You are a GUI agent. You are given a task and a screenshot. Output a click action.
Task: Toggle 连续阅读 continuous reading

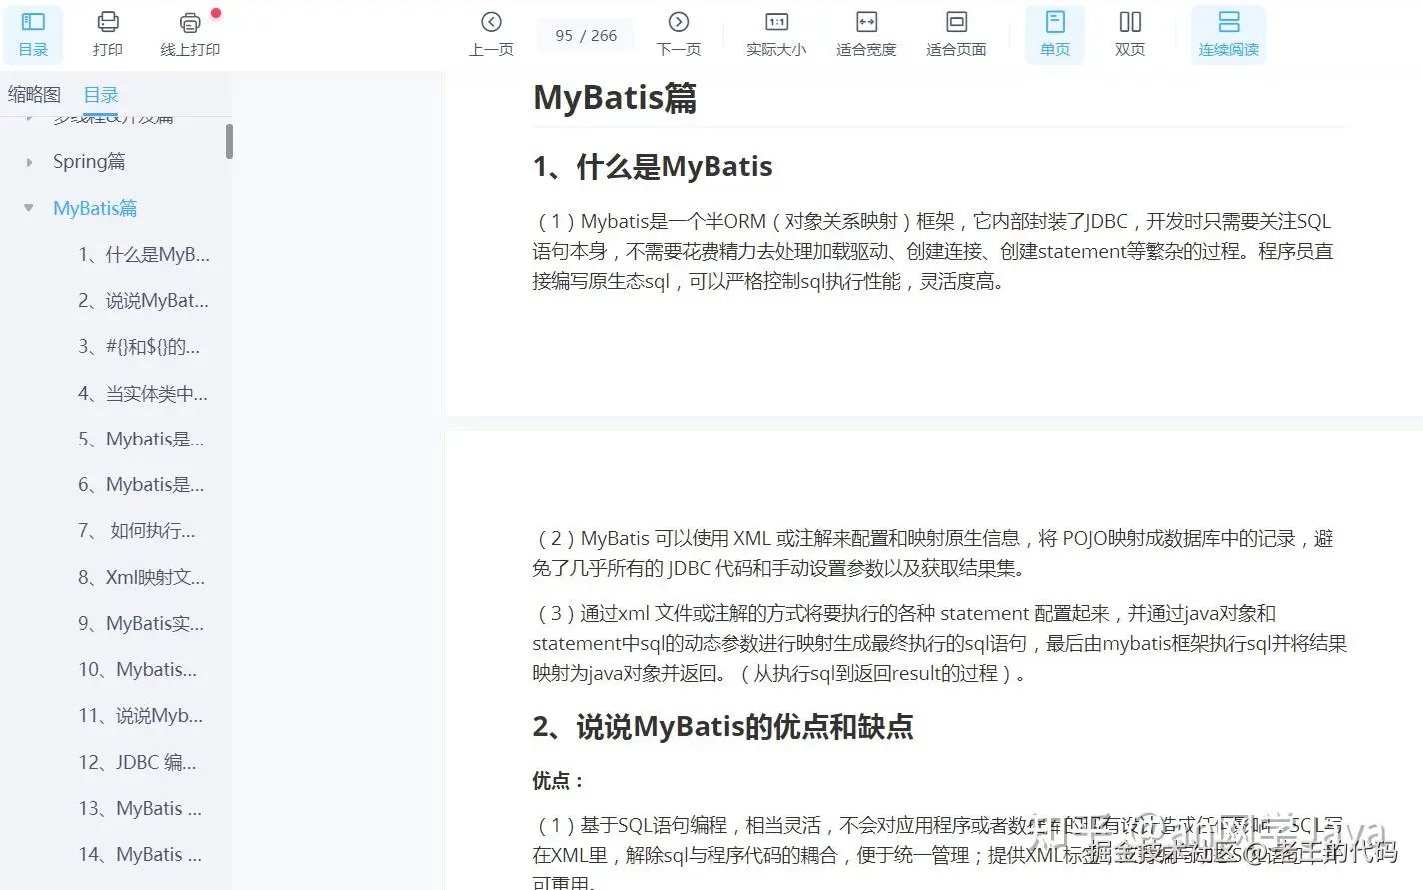pos(1229,34)
